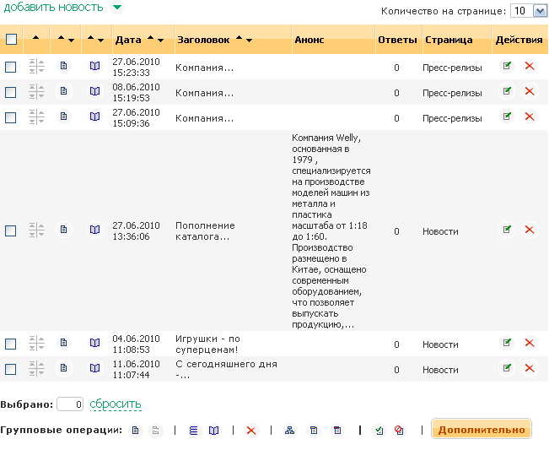Expand green arrow next to 'добавить новость'
The height and width of the screenshot is (450, 549).
click(116, 8)
